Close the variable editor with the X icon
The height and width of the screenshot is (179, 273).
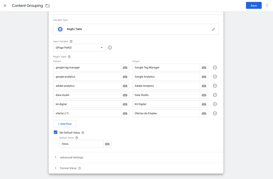click(x=5, y=6)
